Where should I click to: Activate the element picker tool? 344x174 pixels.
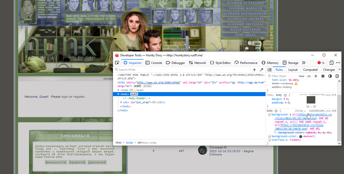117,63
